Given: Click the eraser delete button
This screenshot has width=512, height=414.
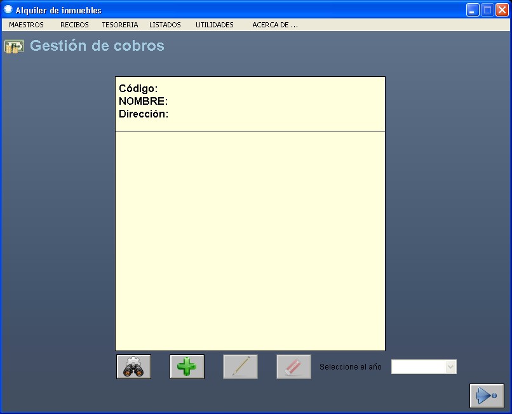Looking at the screenshot, I should 293,366.
